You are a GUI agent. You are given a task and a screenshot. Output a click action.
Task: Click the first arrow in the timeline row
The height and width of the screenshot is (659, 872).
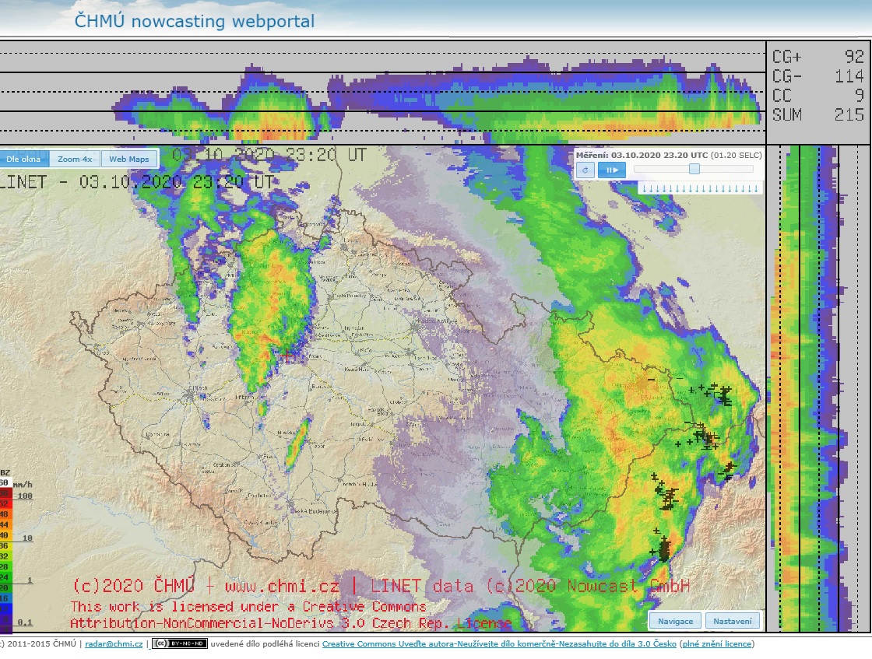tap(643, 188)
